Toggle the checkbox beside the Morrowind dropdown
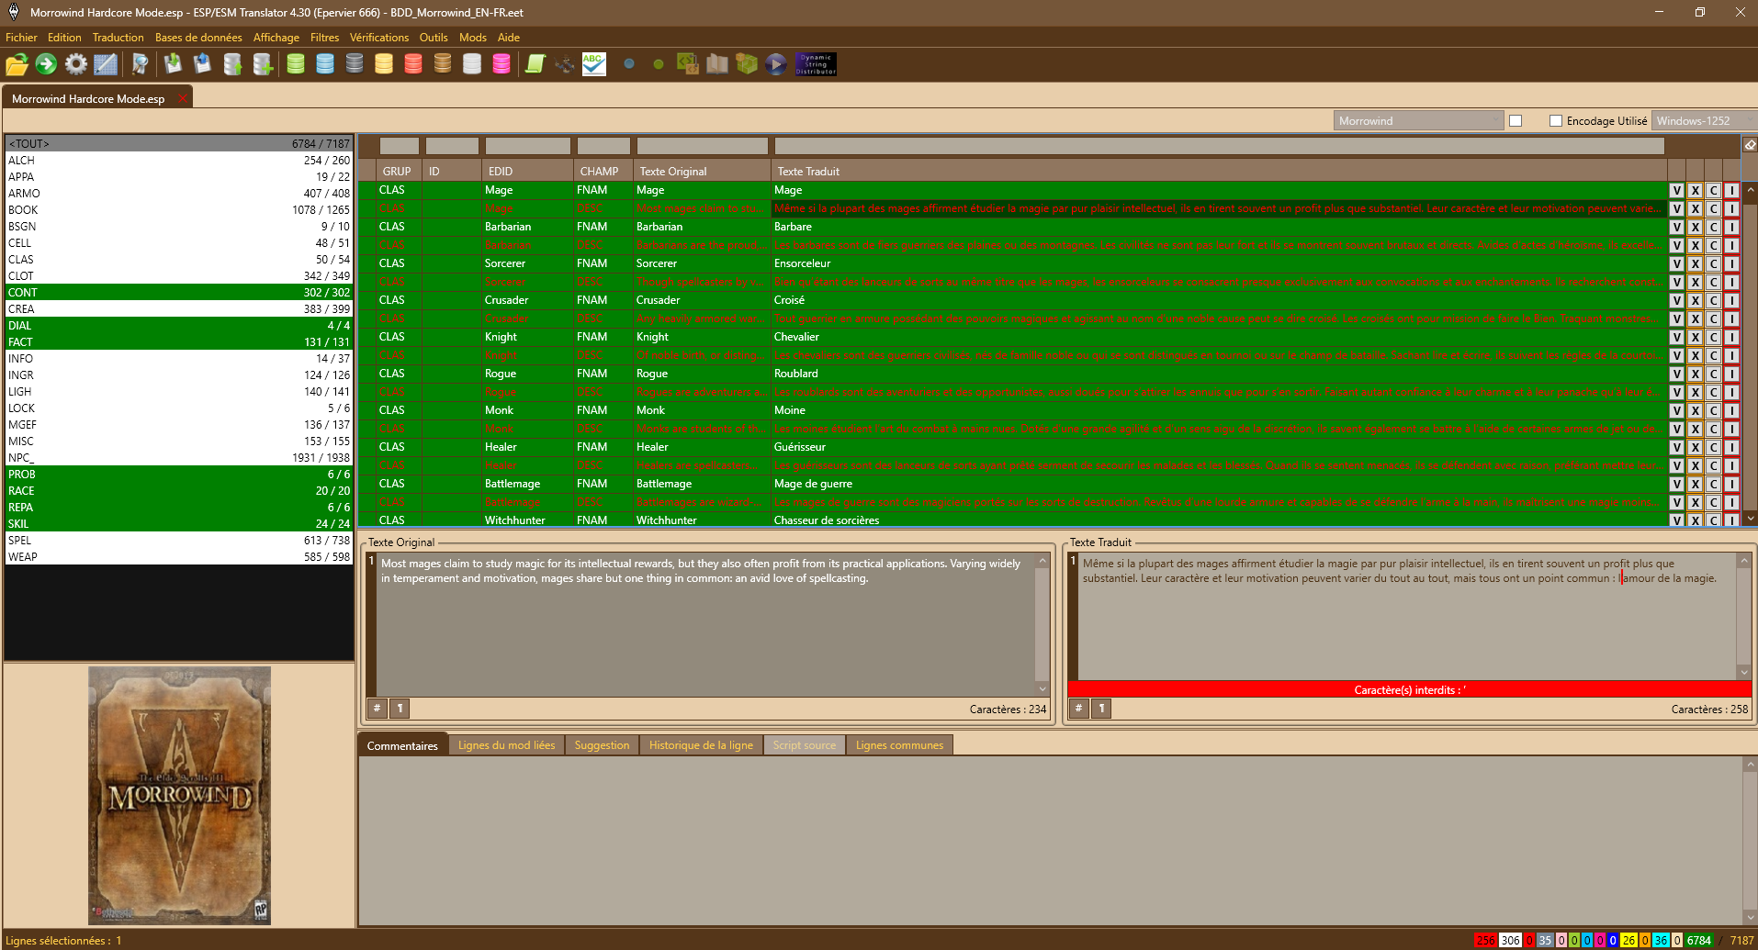 pos(1516,121)
